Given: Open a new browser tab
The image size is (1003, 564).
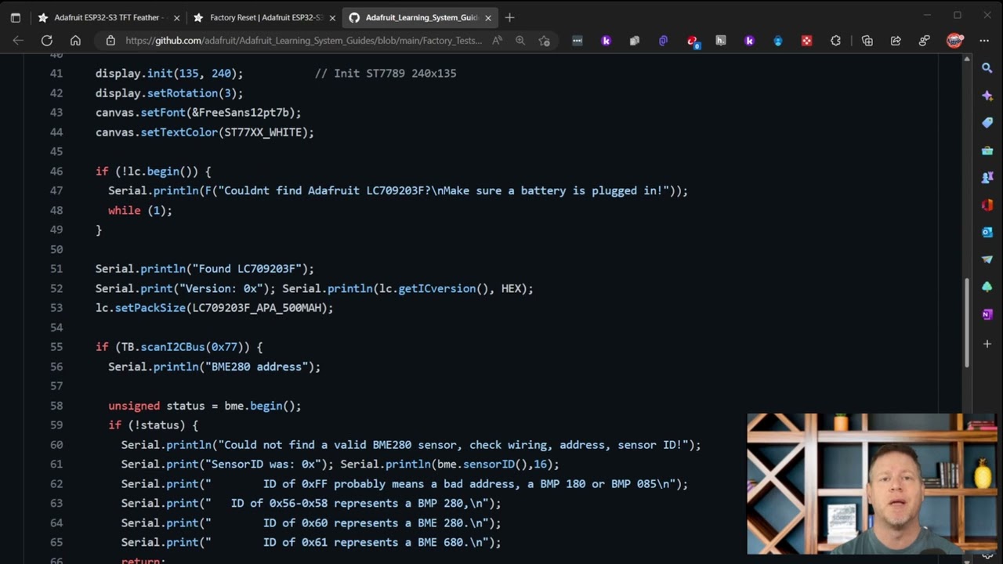Looking at the screenshot, I should coord(509,17).
